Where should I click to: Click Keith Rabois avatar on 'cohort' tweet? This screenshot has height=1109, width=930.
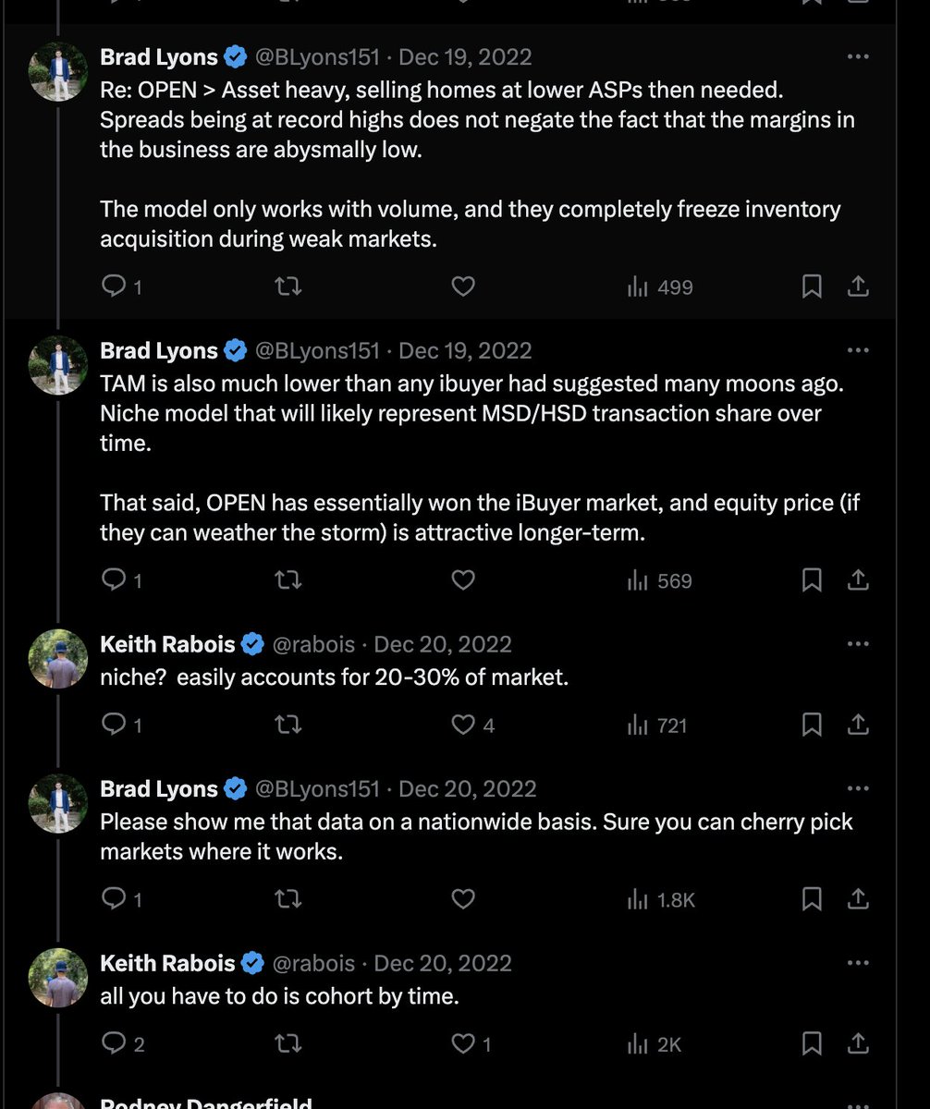click(58, 978)
